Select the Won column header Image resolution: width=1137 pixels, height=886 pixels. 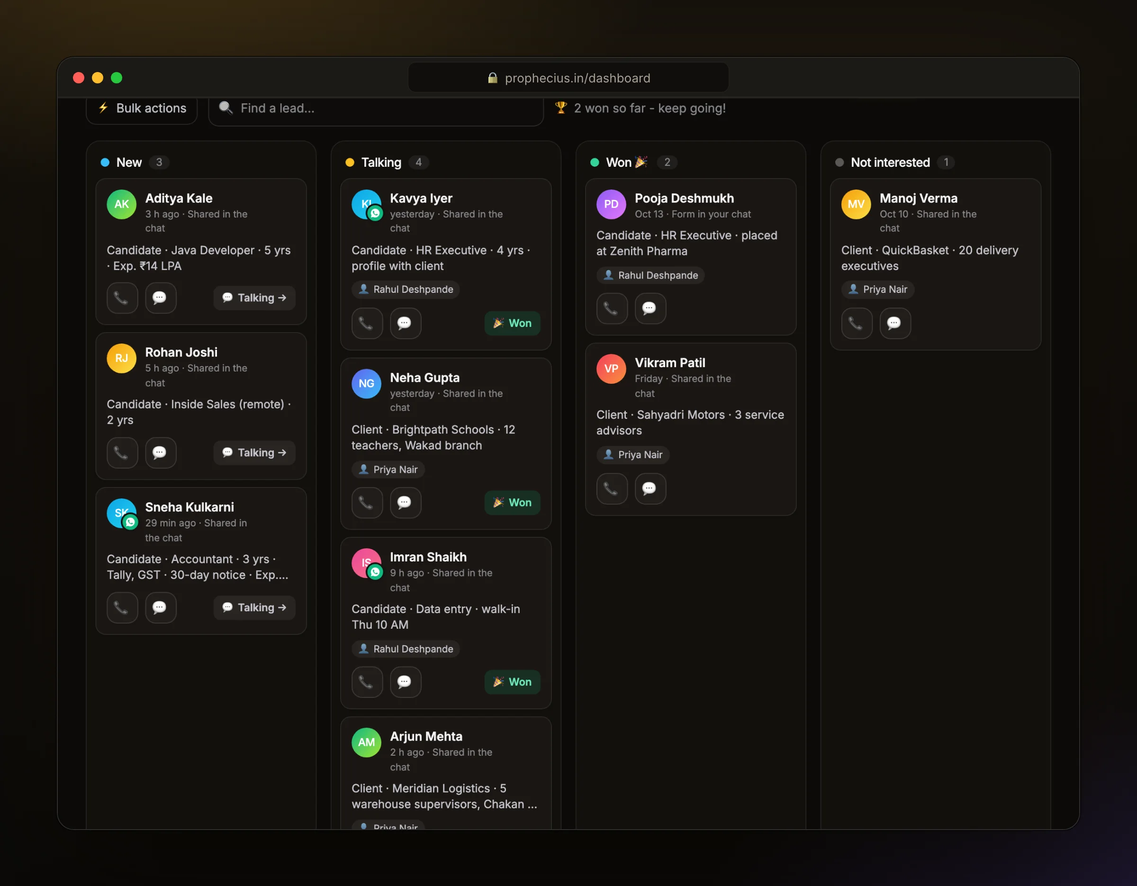(633, 163)
